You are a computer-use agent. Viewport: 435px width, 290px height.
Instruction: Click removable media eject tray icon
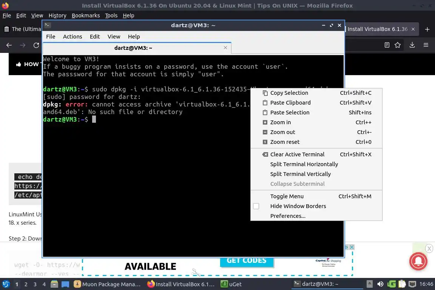(x=370, y=284)
